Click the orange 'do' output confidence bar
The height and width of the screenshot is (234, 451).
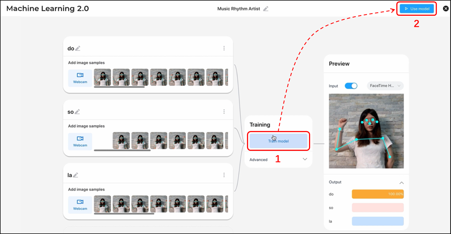pos(378,194)
